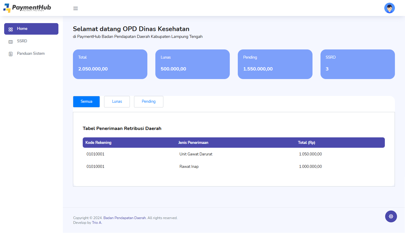Viewport: 405px width, 233px height.
Task: Click the Home grid icon in sidebar
Action: click(11, 29)
